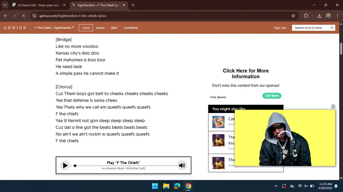Screen dimensions: 343x192
Task: Open Microsoft Edge from the taskbar
Action: (x=177, y=186)
